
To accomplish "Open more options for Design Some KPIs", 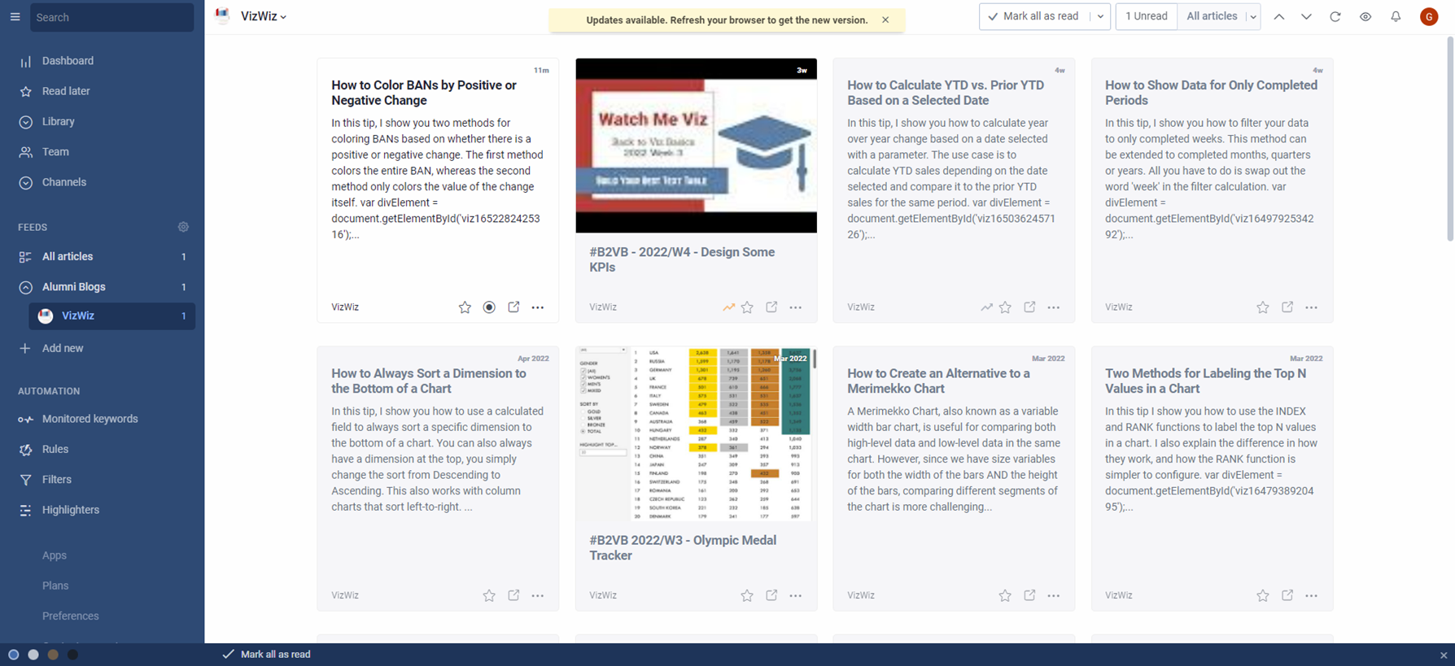I will click(796, 307).
